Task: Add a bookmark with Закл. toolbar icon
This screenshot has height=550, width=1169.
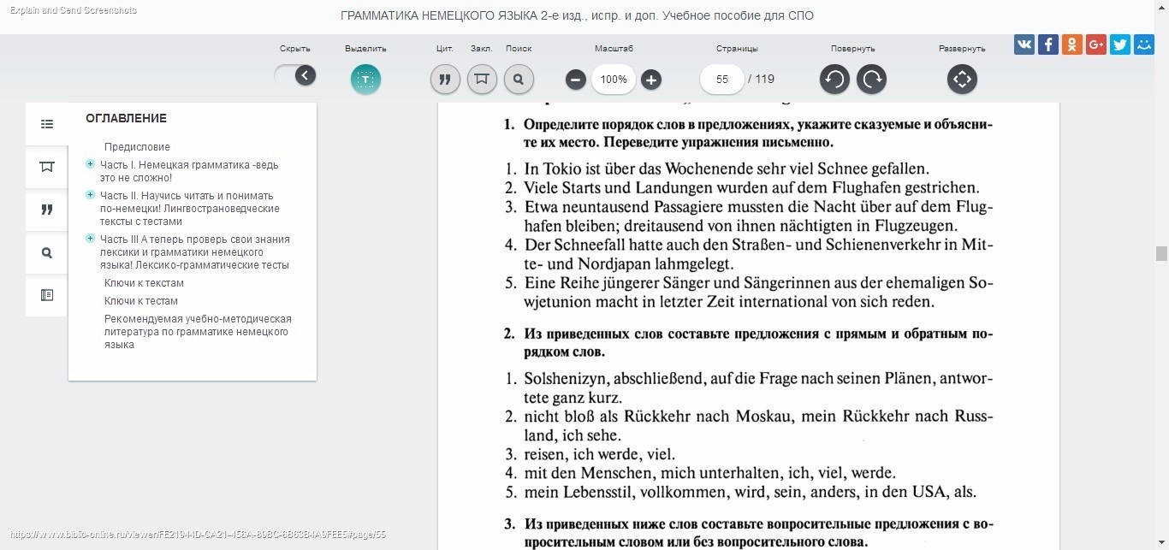Action: pyautogui.click(x=482, y=80)
